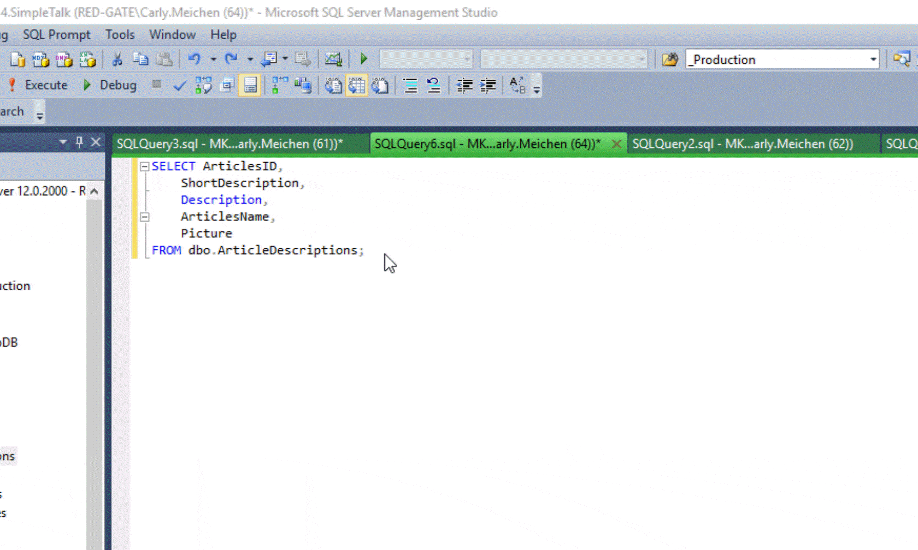This screenshot has height=550, width=918.
Task: Switch to the SQLQuery2.sql tab
Action: tap(742, 144)
